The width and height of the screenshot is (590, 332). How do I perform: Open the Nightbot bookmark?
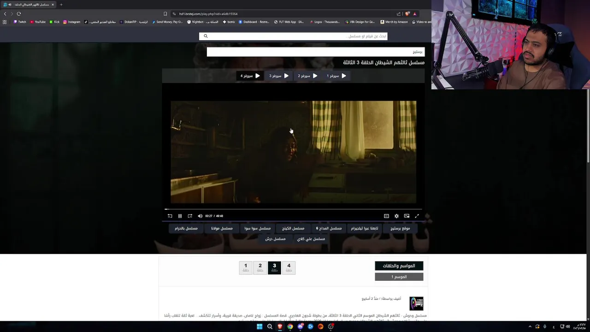[203, 22]
